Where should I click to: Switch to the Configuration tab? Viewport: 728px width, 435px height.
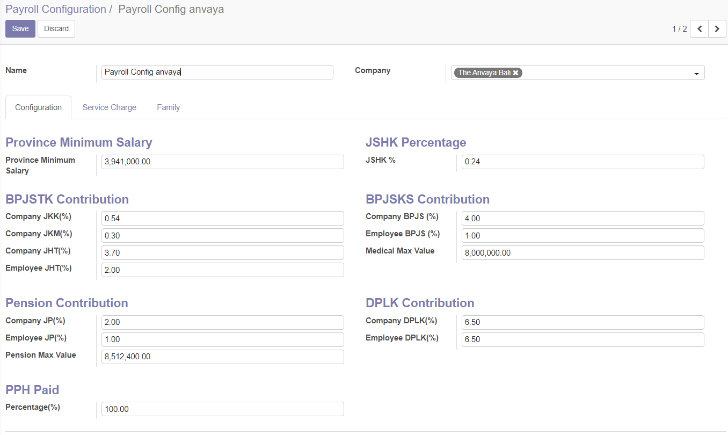coord(38,107)
